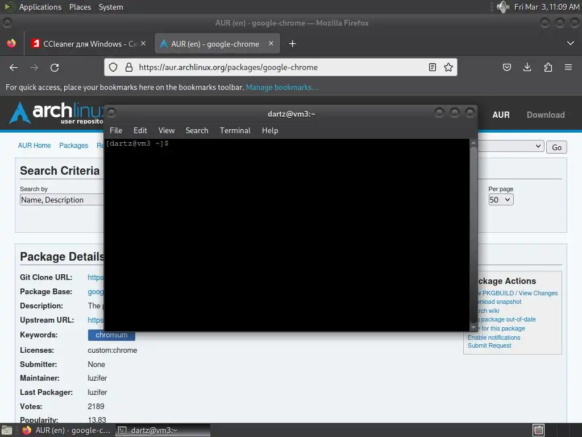
Task: Open a new Firefox tab
Action: (293, 44)
